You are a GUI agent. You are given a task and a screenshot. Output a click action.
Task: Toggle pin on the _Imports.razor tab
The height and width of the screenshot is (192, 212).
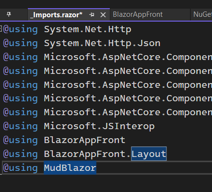click(x=92, y=15)
